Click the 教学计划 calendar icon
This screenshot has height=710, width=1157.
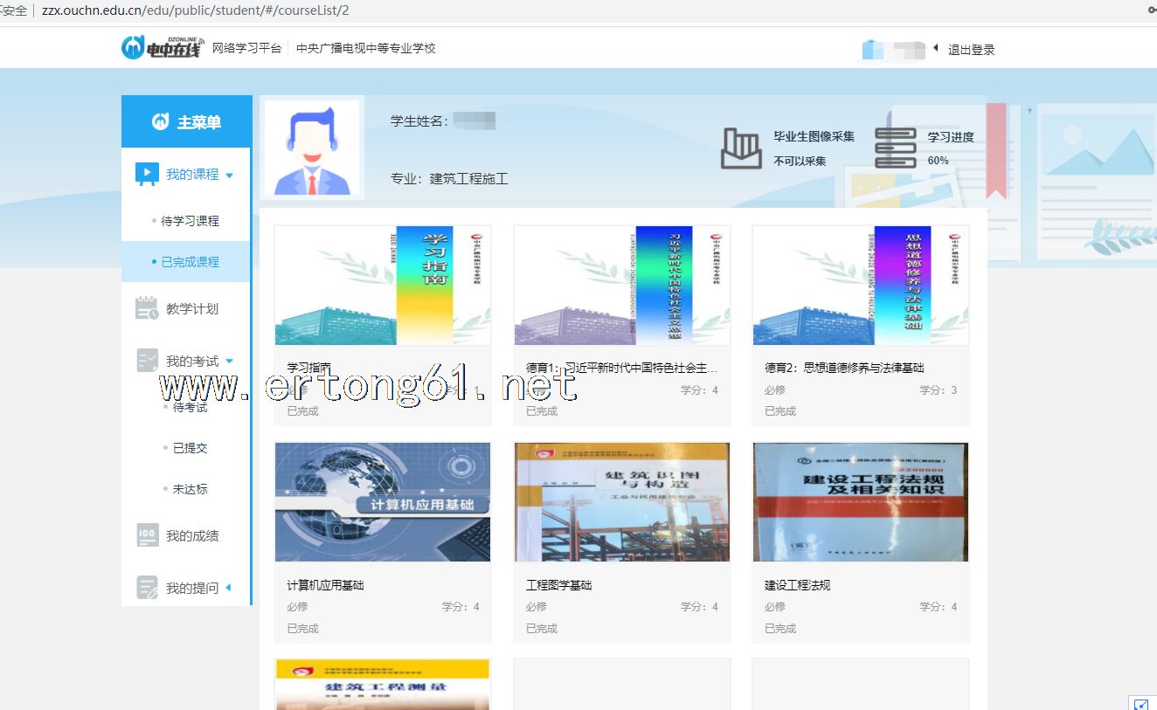pyautogui.click(x=146, y=308)
